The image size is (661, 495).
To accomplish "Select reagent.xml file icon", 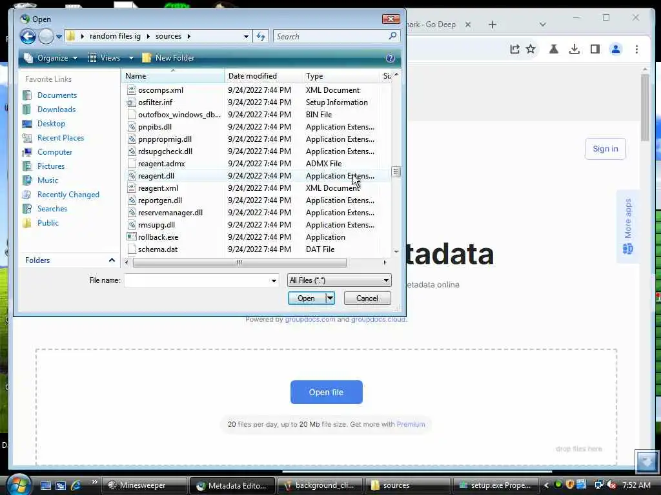I will click(x=132, y=188).
